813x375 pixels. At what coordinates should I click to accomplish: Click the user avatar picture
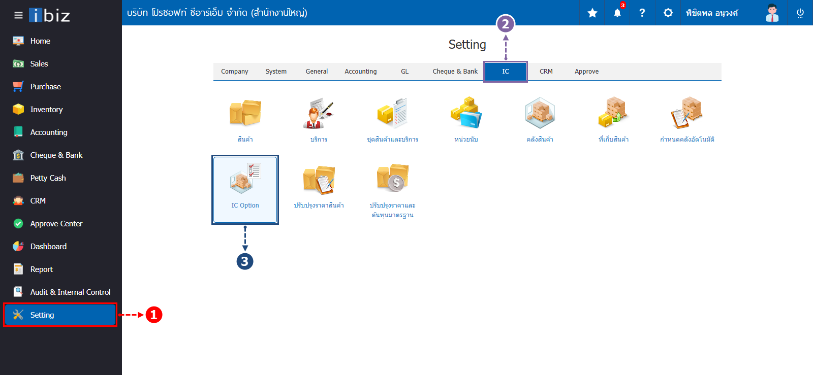point(772,13)
